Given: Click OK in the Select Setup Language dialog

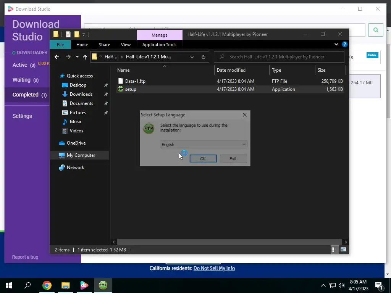Looking at the screenshot, I should [x=203, y=158].
